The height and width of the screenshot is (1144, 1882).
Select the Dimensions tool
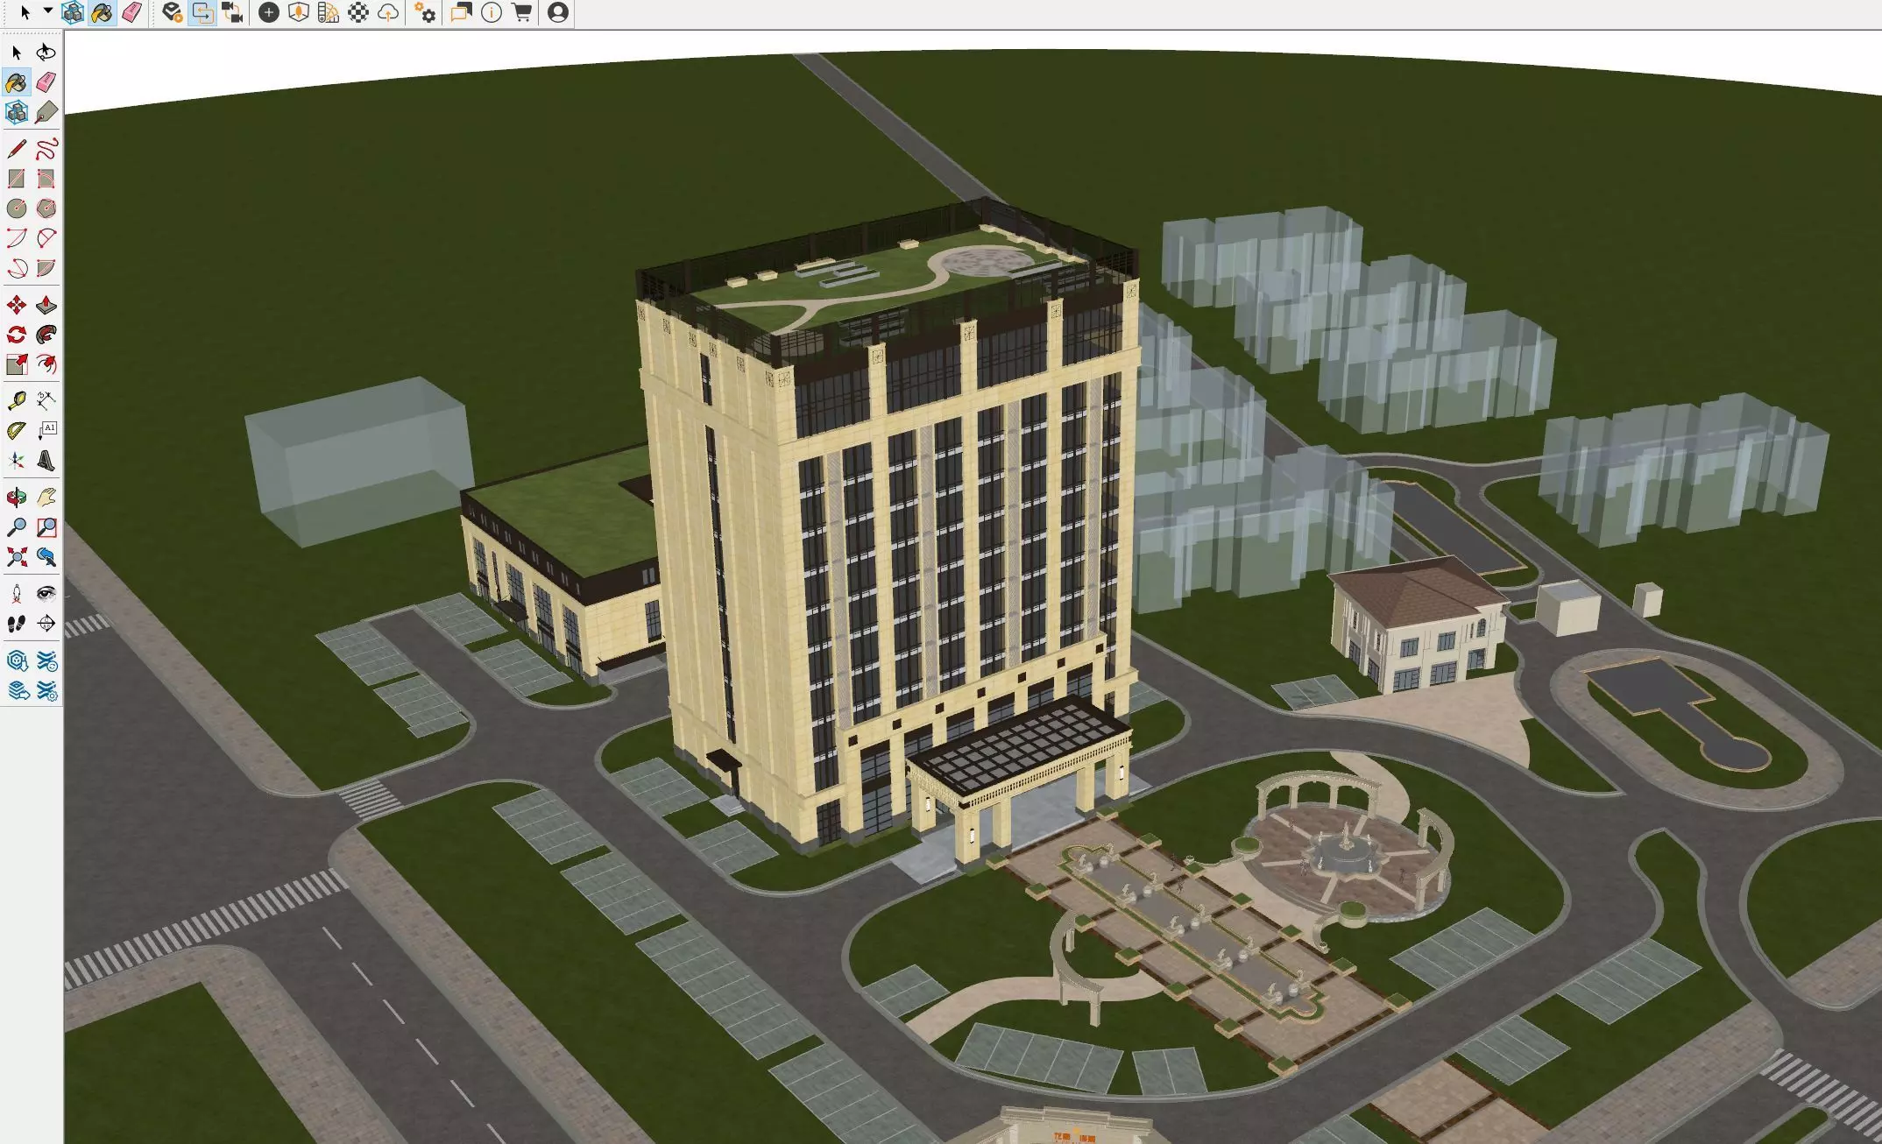tap(46, 401)
